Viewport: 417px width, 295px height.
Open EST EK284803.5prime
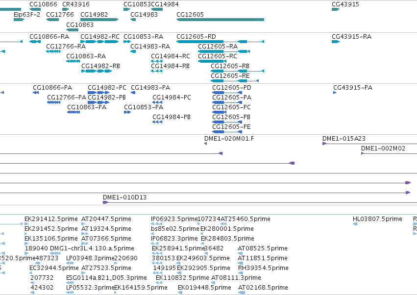[x=227, y=239]
